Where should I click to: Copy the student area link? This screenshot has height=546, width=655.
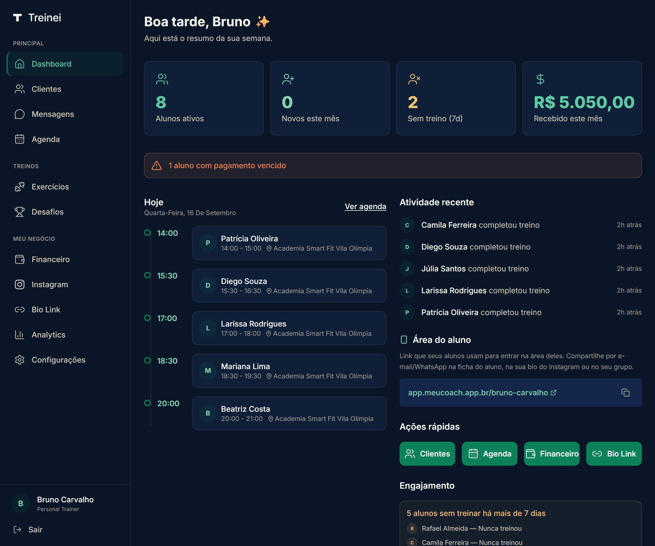click(x=626, y=393)
